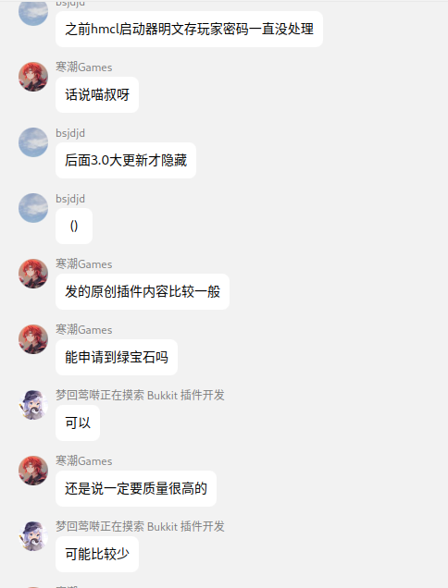Click the "可能比较少" message bubble
This screenshot has width=448, height=588.
pyautogui.click(x=97, y=554)
